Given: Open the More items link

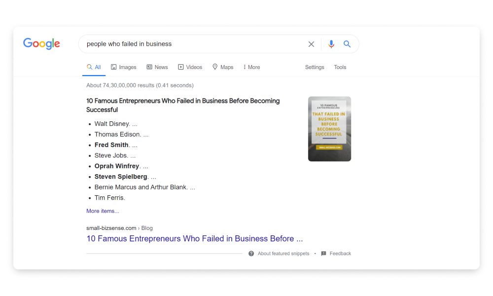Looking at the screenshot, I should coord(103,211).
